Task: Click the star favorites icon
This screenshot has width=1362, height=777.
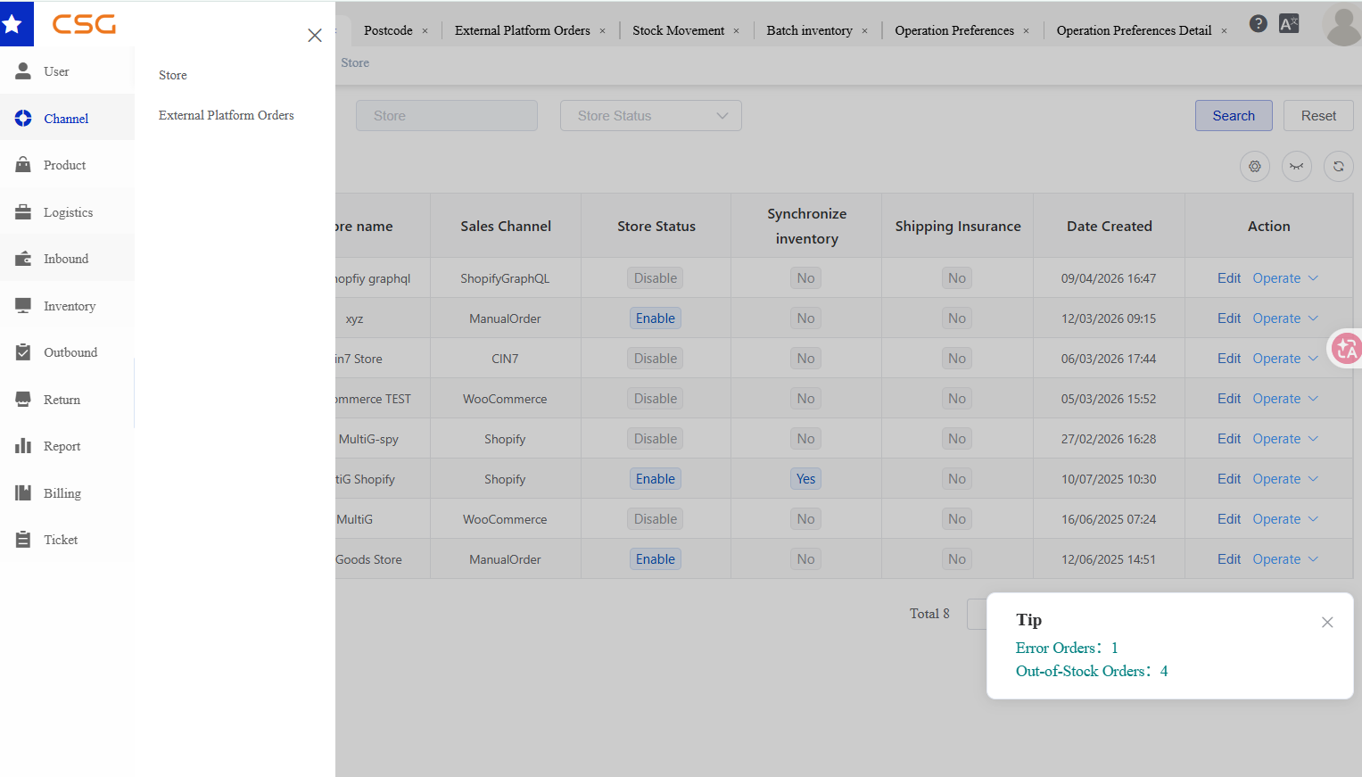Action: click(12, 24)
